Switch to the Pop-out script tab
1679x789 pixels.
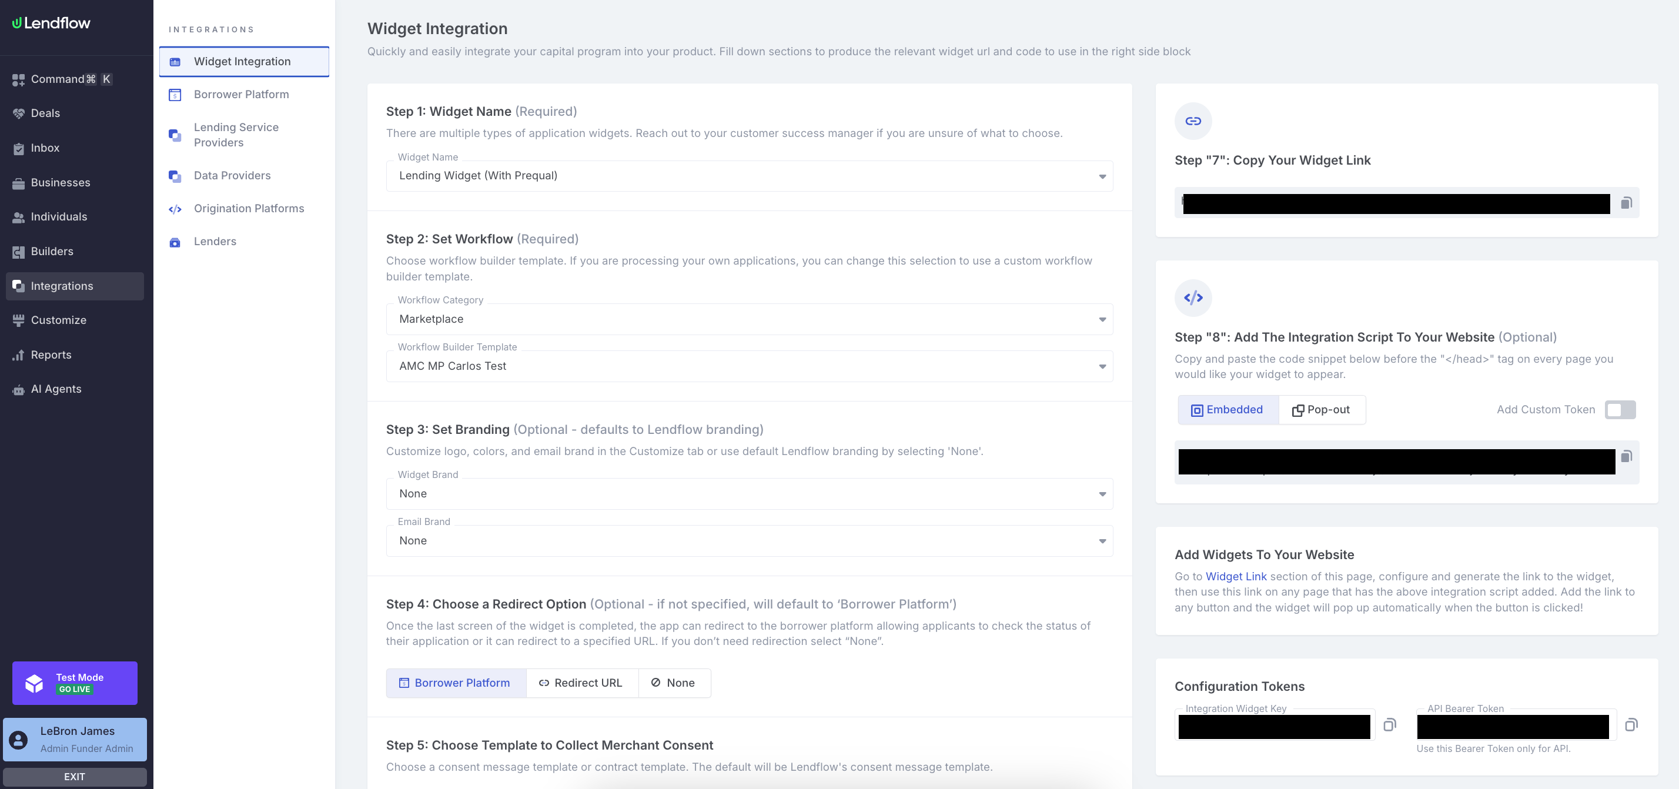pyautogui.click(x=1321, y=410)
